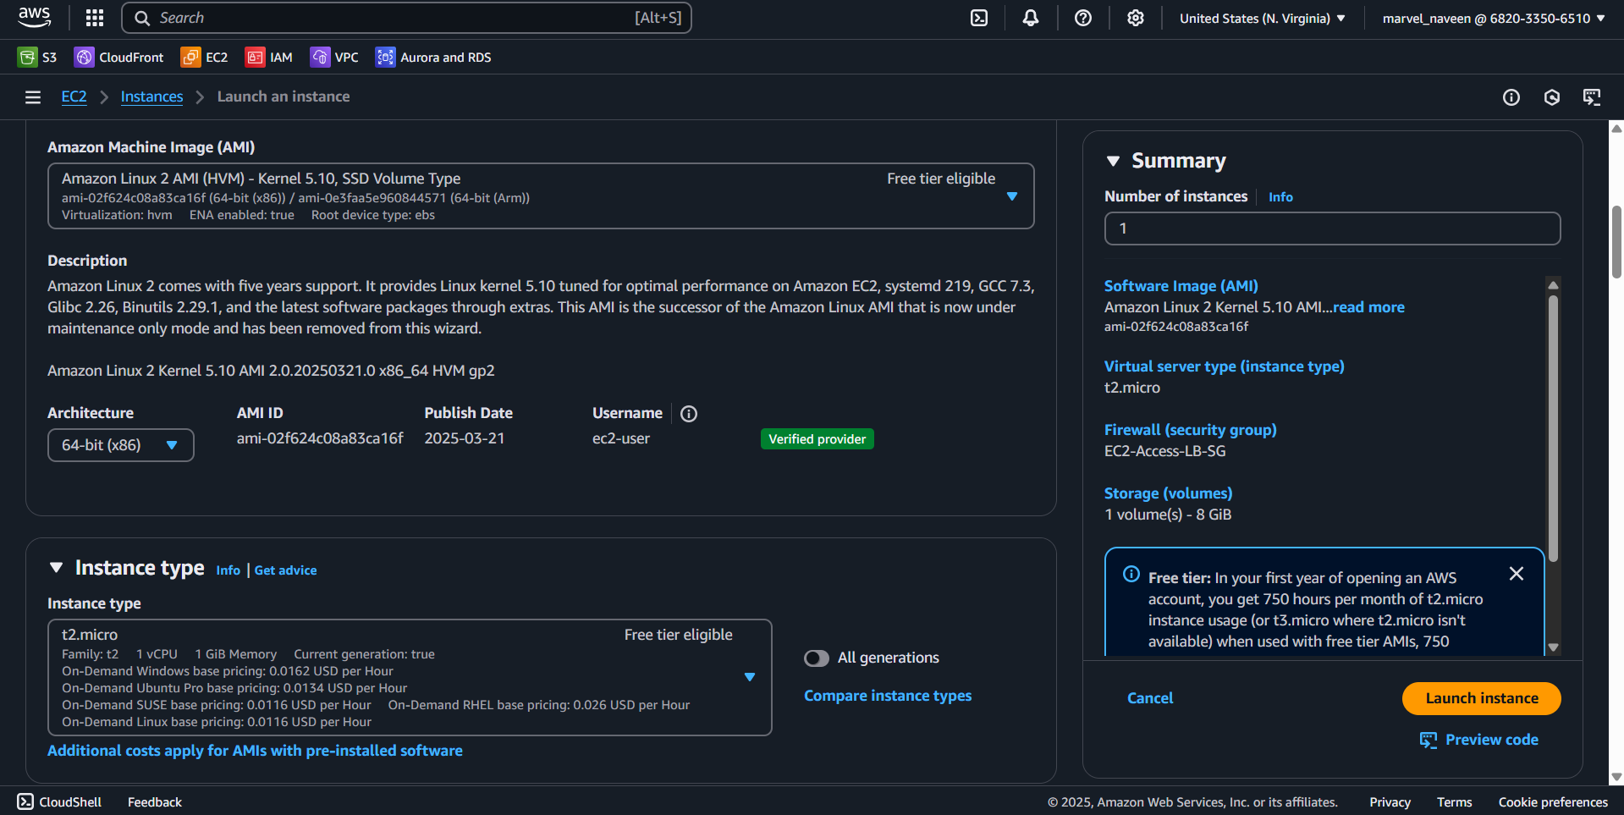Open Storage (volumes) link
This screenshot has height=815, width=1624.
tap(1168, 493)
